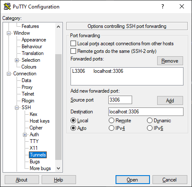
Task: Open the Selection category
Action: (x=31, y=60)
